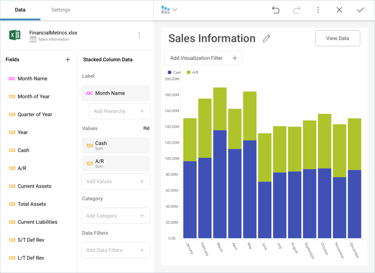Switch to the Settings tab
375x273 pixels.
click(60, 10)
